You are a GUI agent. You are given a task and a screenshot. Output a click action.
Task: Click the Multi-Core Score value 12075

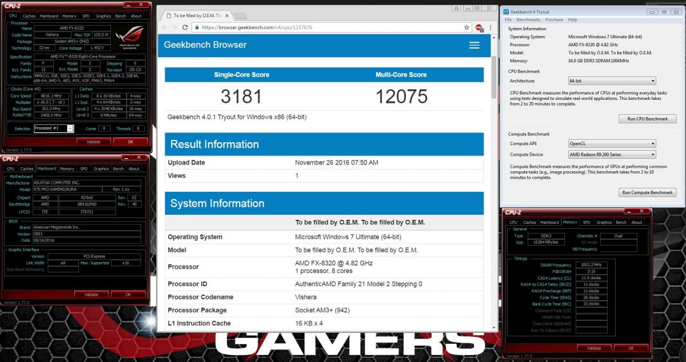(401, 96)
